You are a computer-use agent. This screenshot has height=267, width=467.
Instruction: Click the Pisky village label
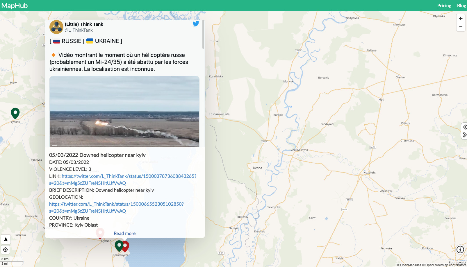[x=13, y=83]
